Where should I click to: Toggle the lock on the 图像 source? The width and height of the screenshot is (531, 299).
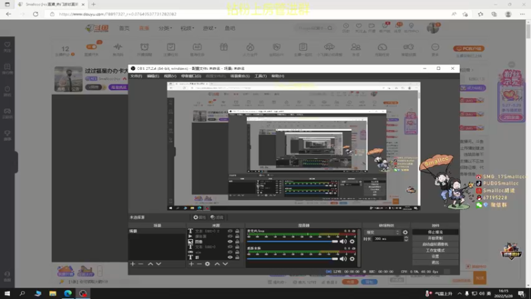(x=238, y=242)
